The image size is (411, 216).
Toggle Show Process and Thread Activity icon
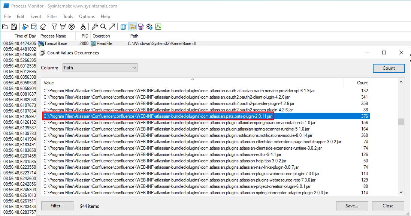click(149, 27)
